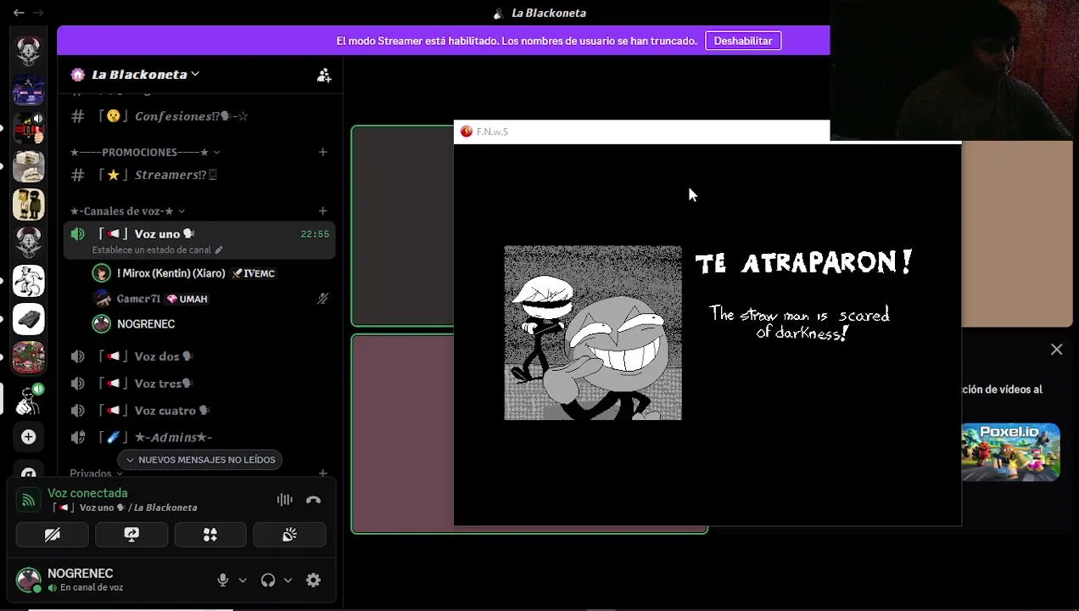Create channel in Canales de voz with plus
The width and height of the screenshot is (1079, 611).
point(322,210)
